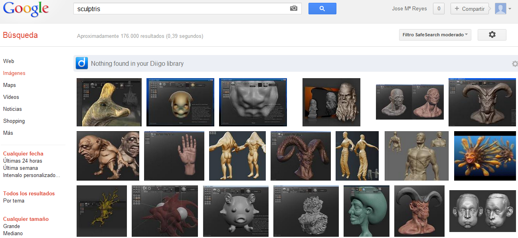518x238 pixels.
Task: Click the Google logo
Action: point(26,9)
